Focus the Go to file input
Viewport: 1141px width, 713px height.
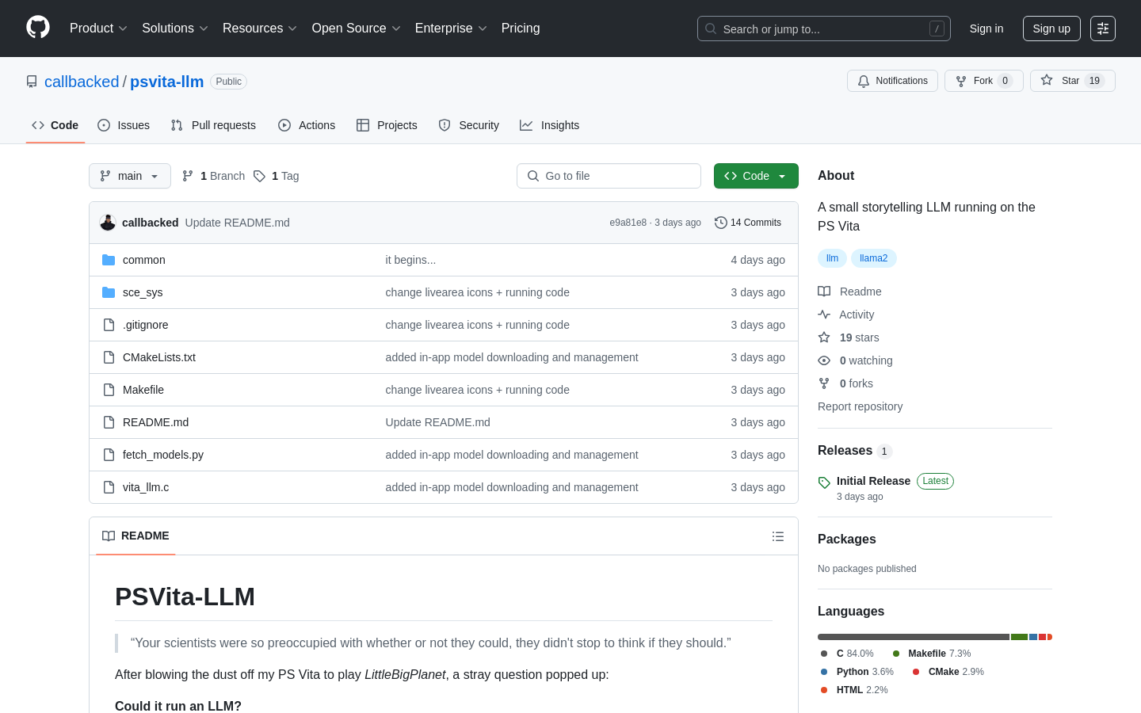(x=609, y=176)
